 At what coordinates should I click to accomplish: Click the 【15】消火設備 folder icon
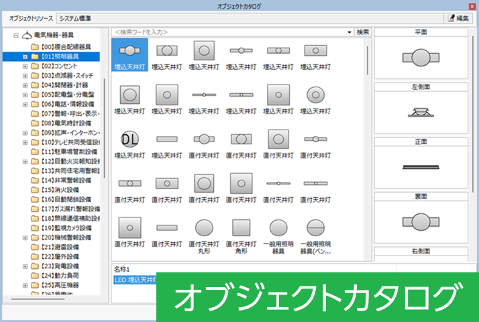pos(35,190)
